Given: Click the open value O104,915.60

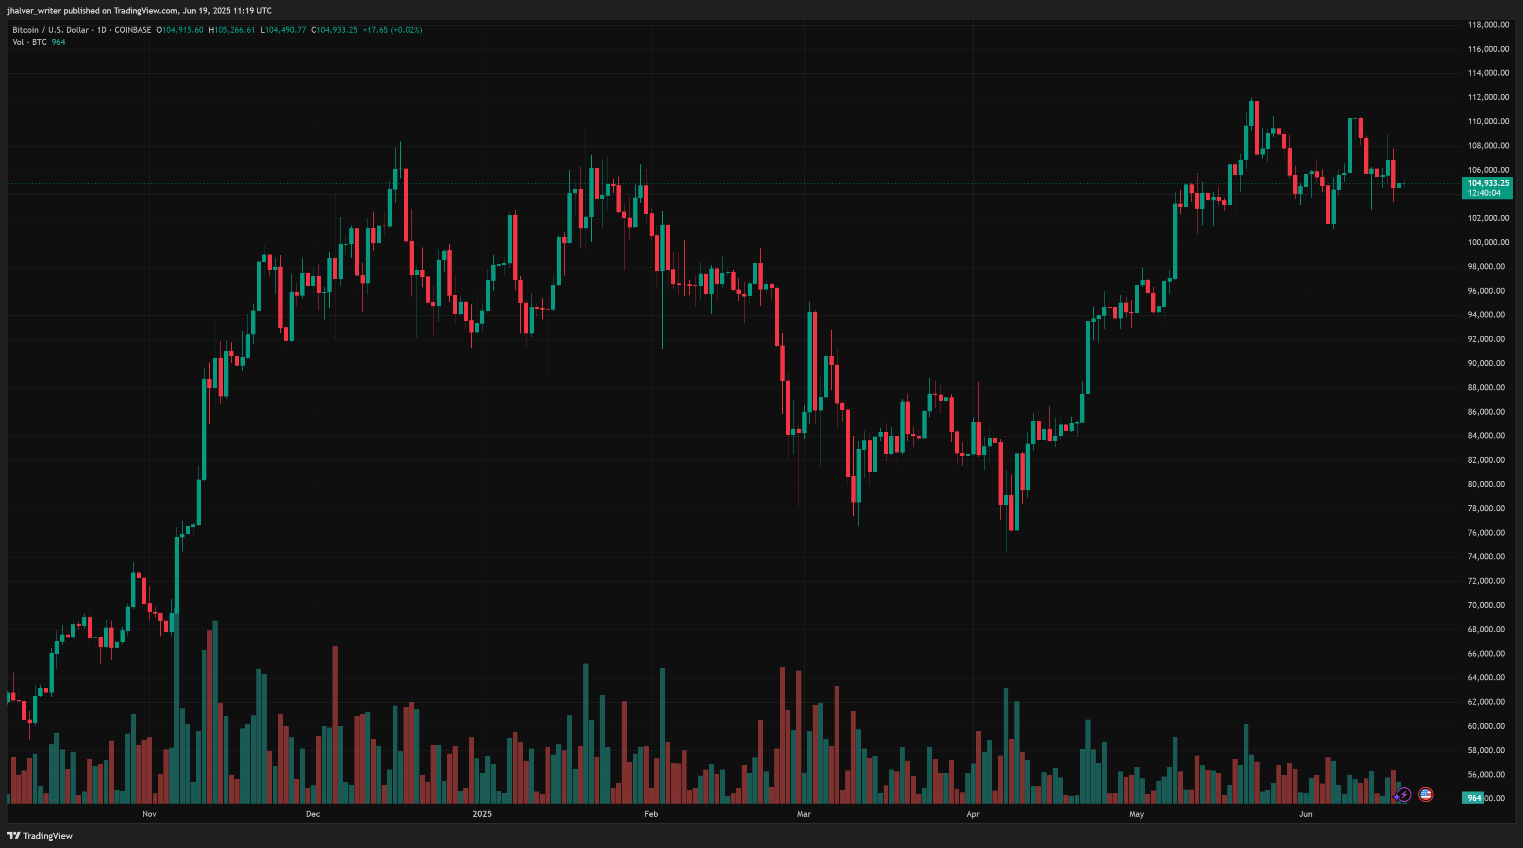Looking at the screenshot, I should [180, 29].
